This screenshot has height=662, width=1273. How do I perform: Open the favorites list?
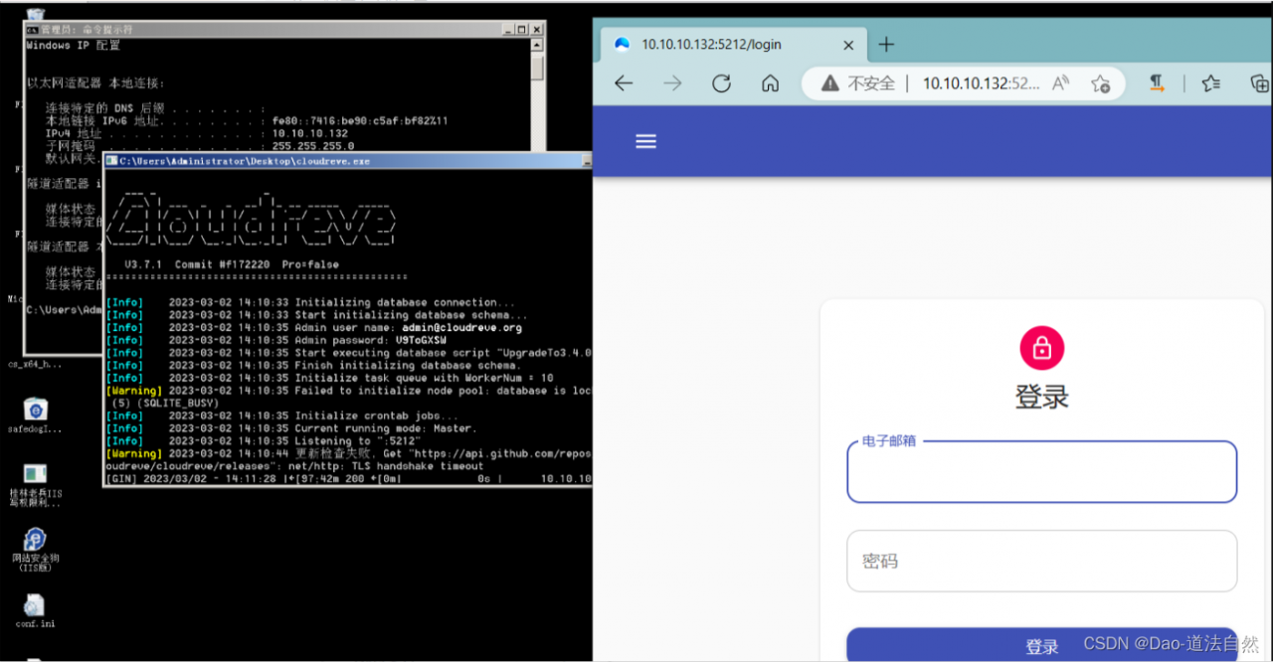click(1210, 83)
